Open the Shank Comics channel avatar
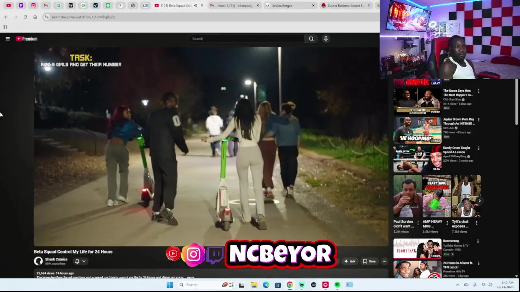Viewport: 520px width, 292px height. click(x=39, y=261)
